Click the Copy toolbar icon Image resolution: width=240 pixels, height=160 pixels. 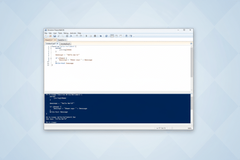point(63,36)
